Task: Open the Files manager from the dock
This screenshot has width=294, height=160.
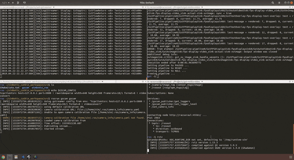Action: tap(16, 157)
